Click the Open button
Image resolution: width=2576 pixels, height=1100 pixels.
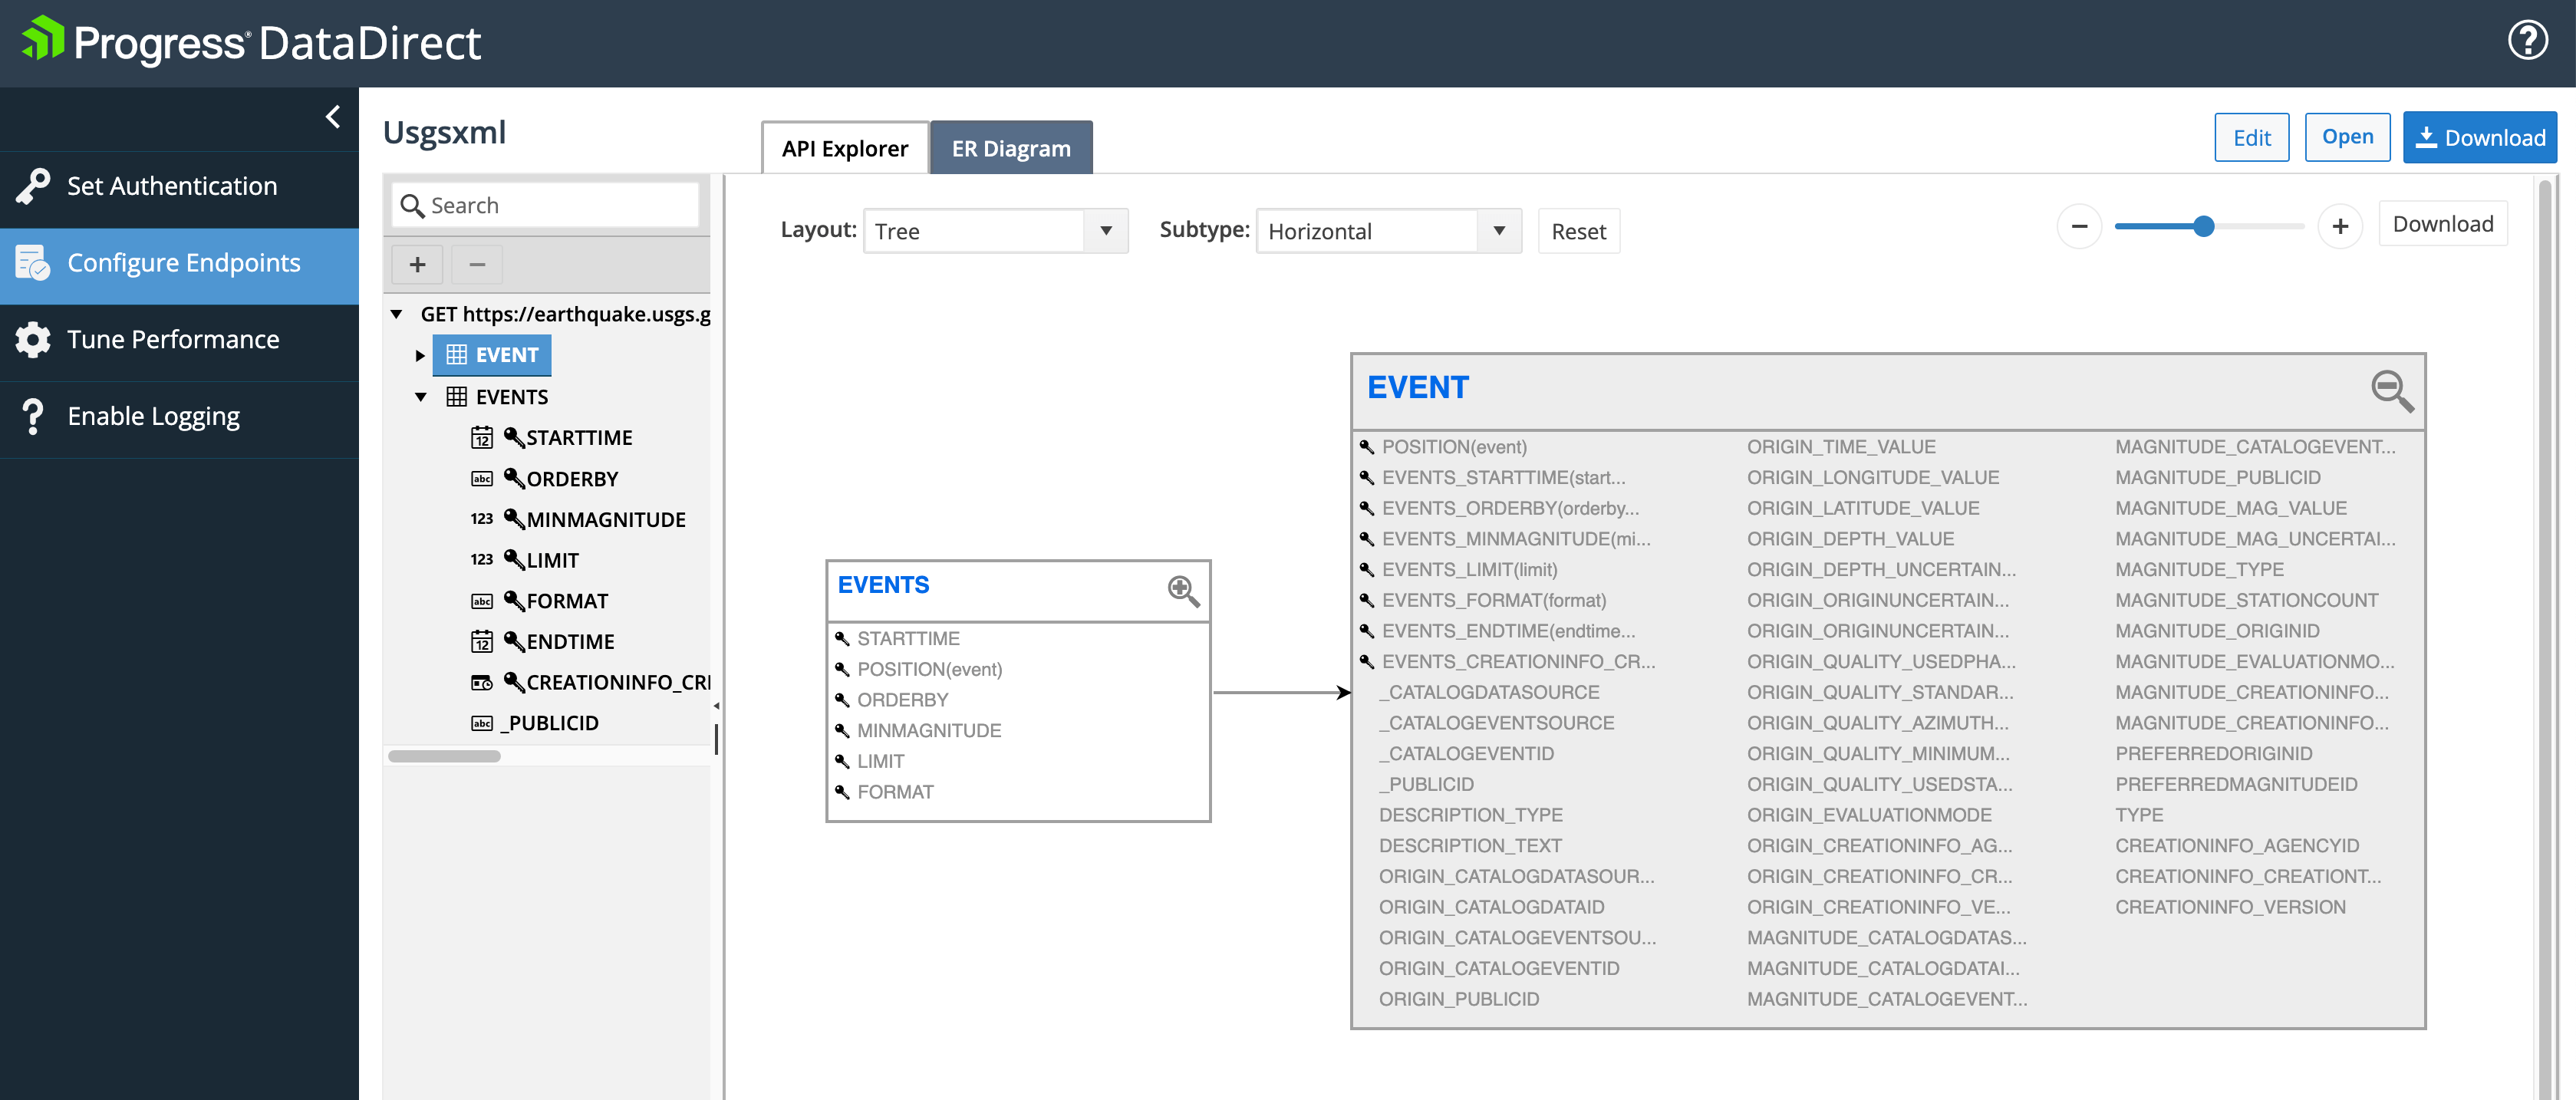click(2347, 137)
